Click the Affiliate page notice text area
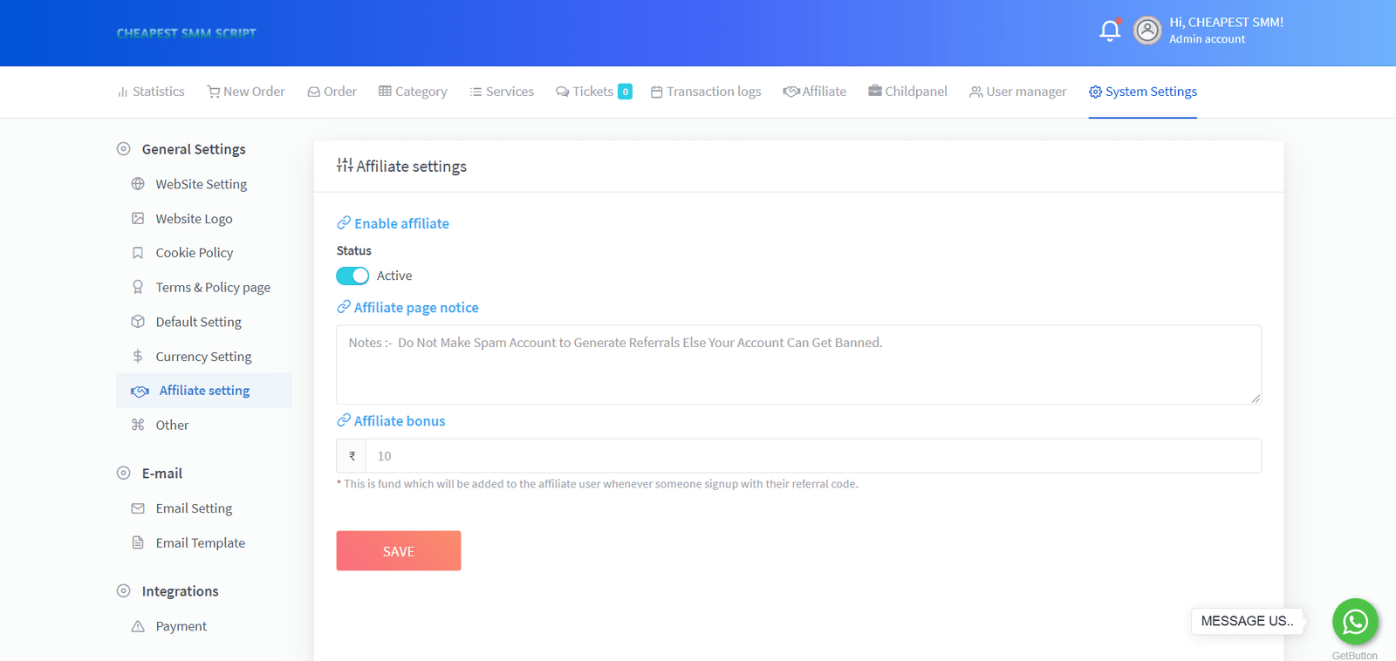The height and width of the screenshot is (661, 1396). [x=798, y=365]
